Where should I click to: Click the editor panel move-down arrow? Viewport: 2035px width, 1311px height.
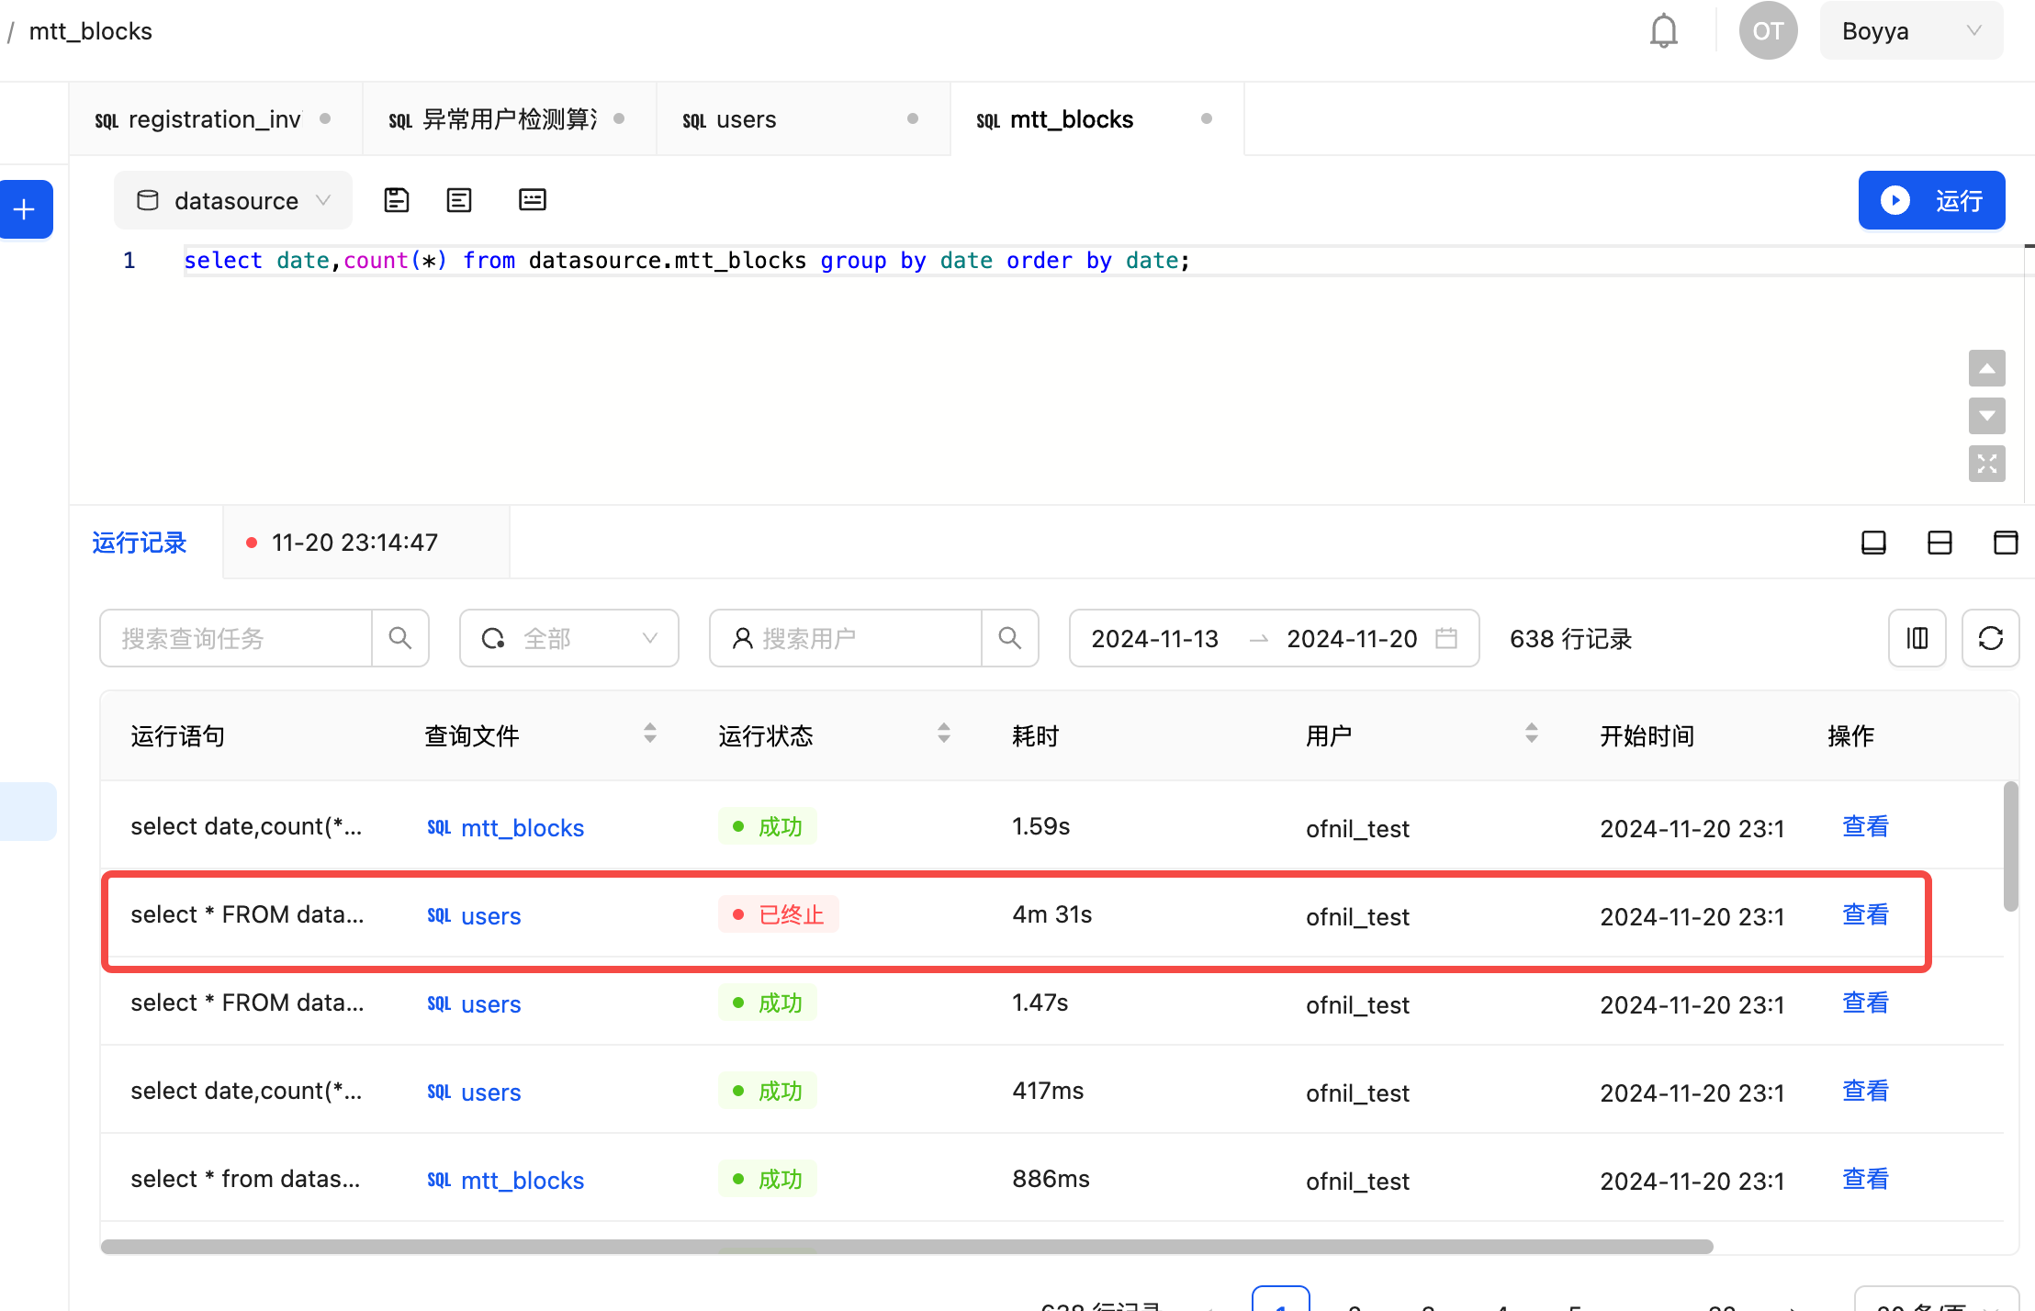click(x=1987, y=416)
